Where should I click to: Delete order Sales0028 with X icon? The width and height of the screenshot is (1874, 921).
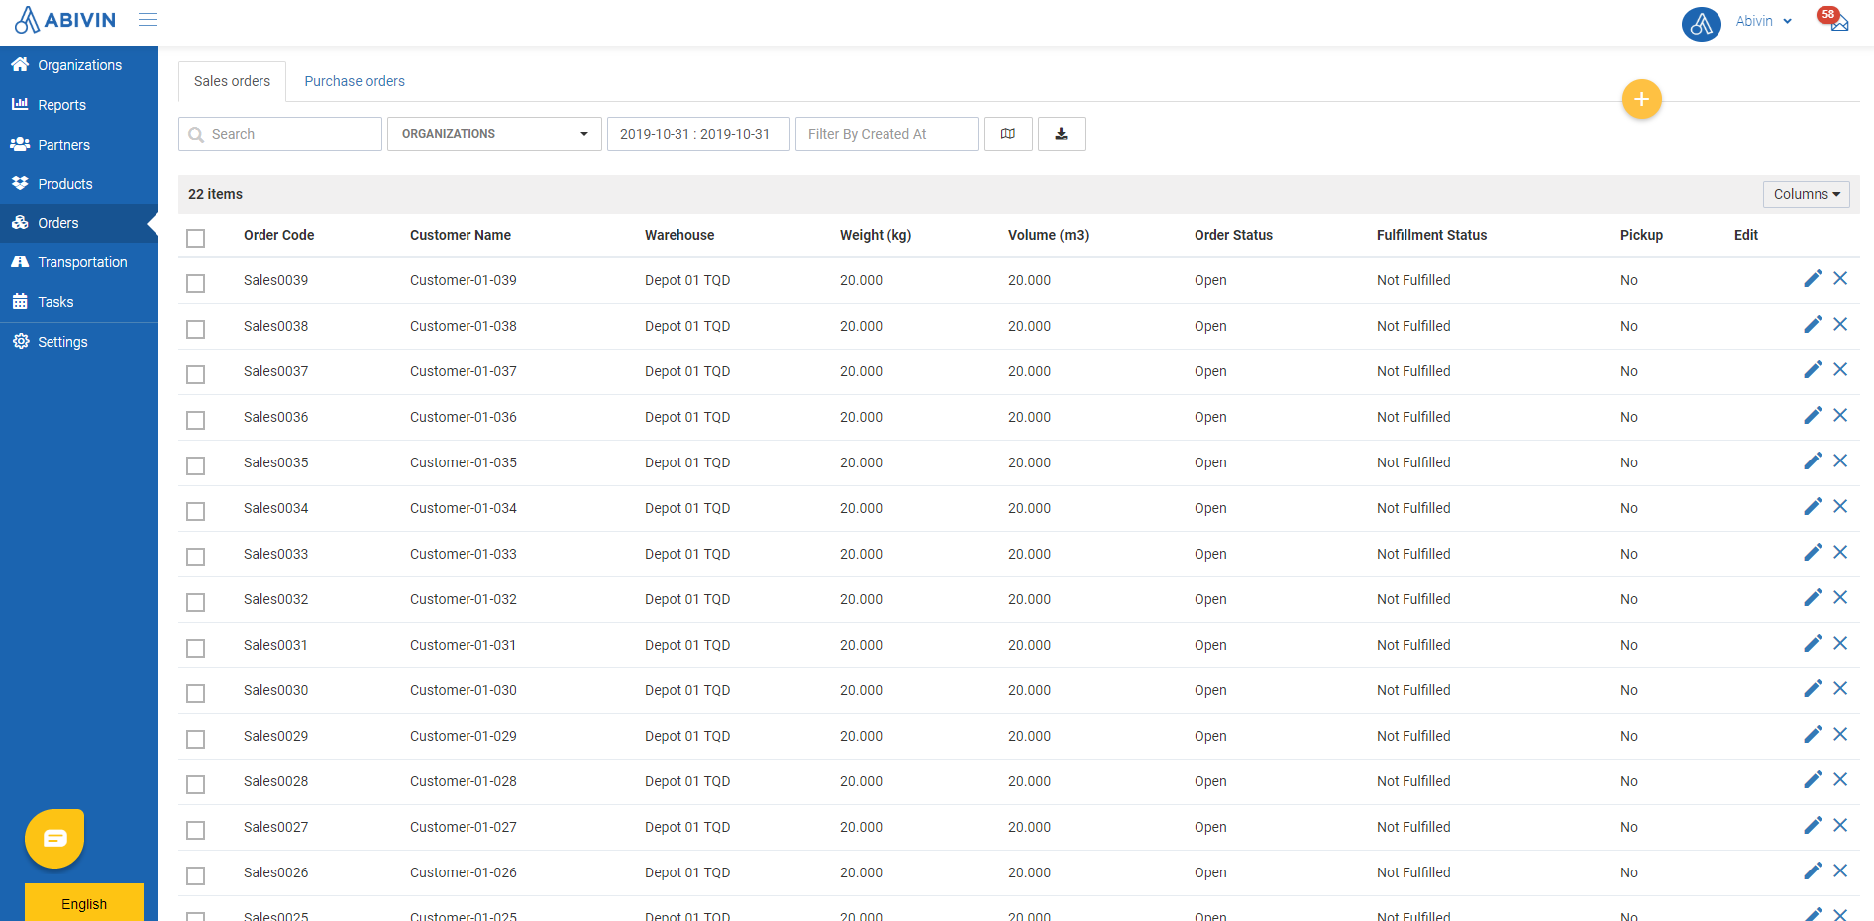click(x=1840, y=780)
